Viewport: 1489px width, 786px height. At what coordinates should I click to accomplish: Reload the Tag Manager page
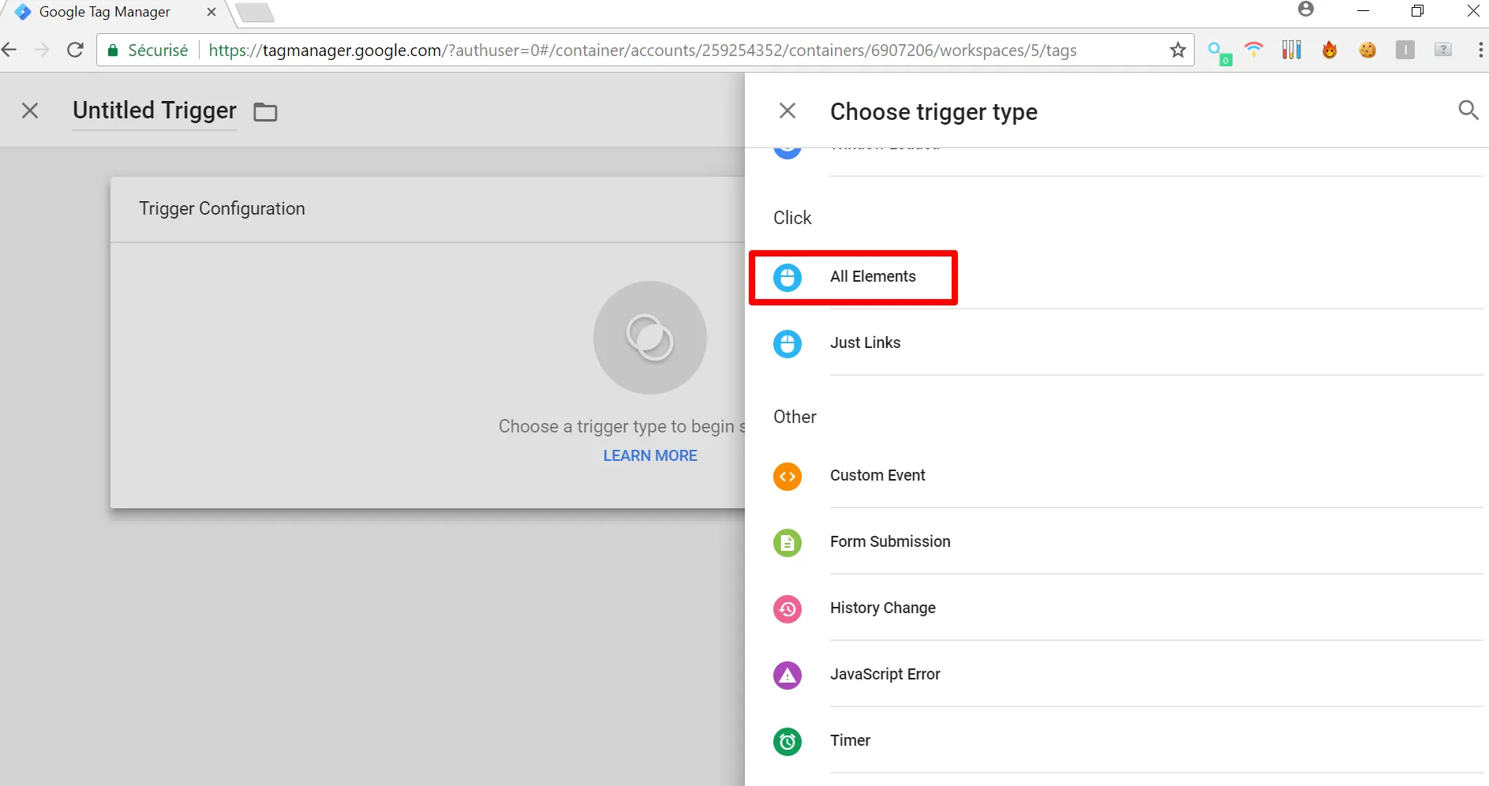(x=75, y=51)
